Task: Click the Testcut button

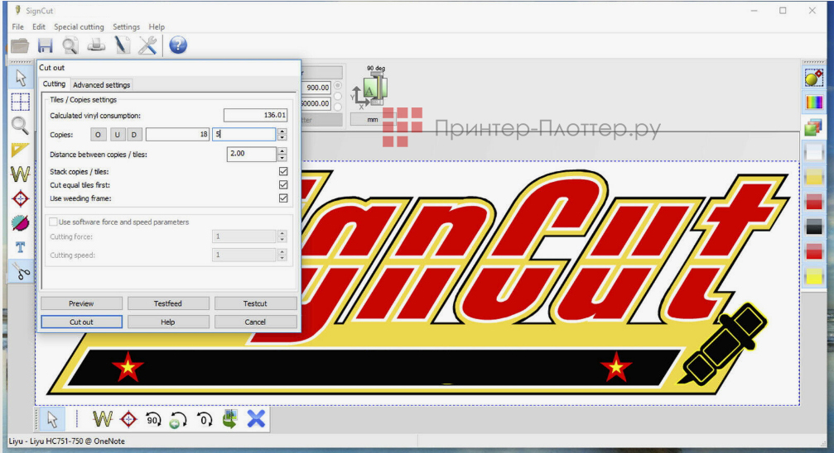Action: coord(255,303)
